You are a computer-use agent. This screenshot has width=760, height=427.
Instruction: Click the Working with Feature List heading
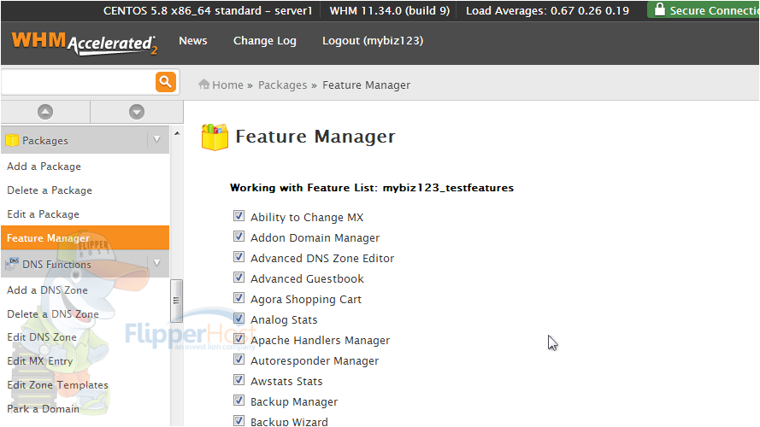tap(372, 188)
